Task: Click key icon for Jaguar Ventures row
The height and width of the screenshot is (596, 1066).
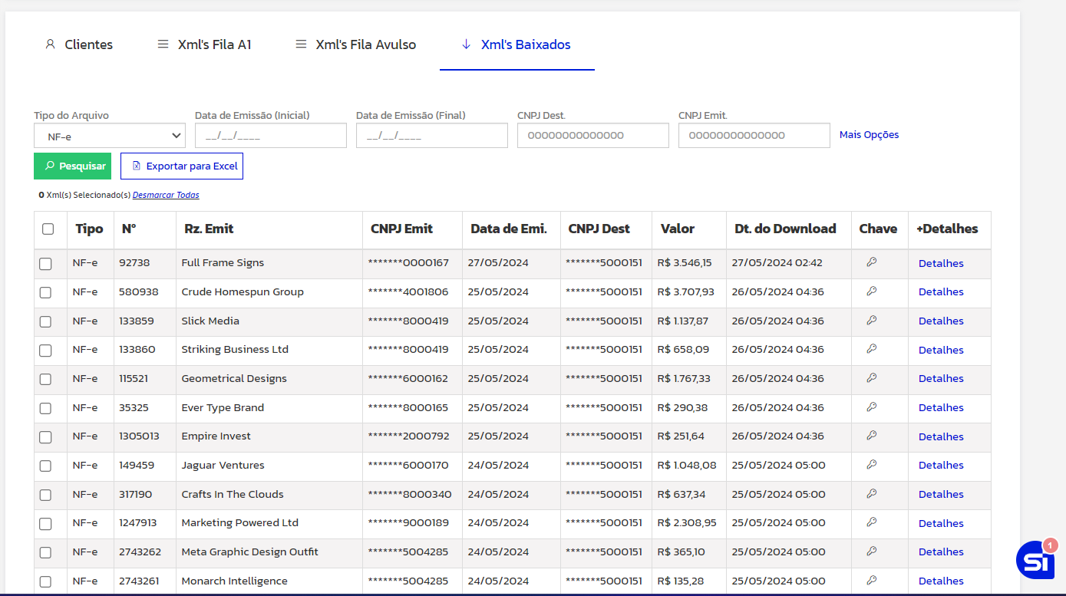Action: point(871,465)
